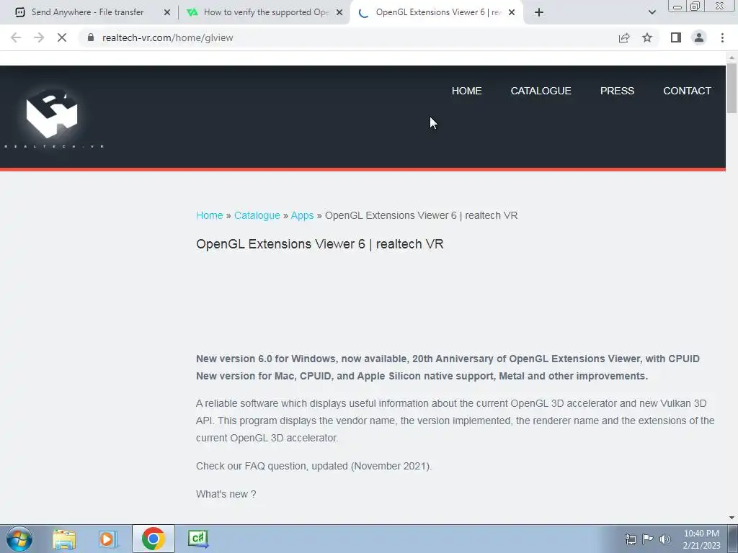Follow the Home breadcrumb link
The height and width of the screenshot is (553, 738).
210,215
